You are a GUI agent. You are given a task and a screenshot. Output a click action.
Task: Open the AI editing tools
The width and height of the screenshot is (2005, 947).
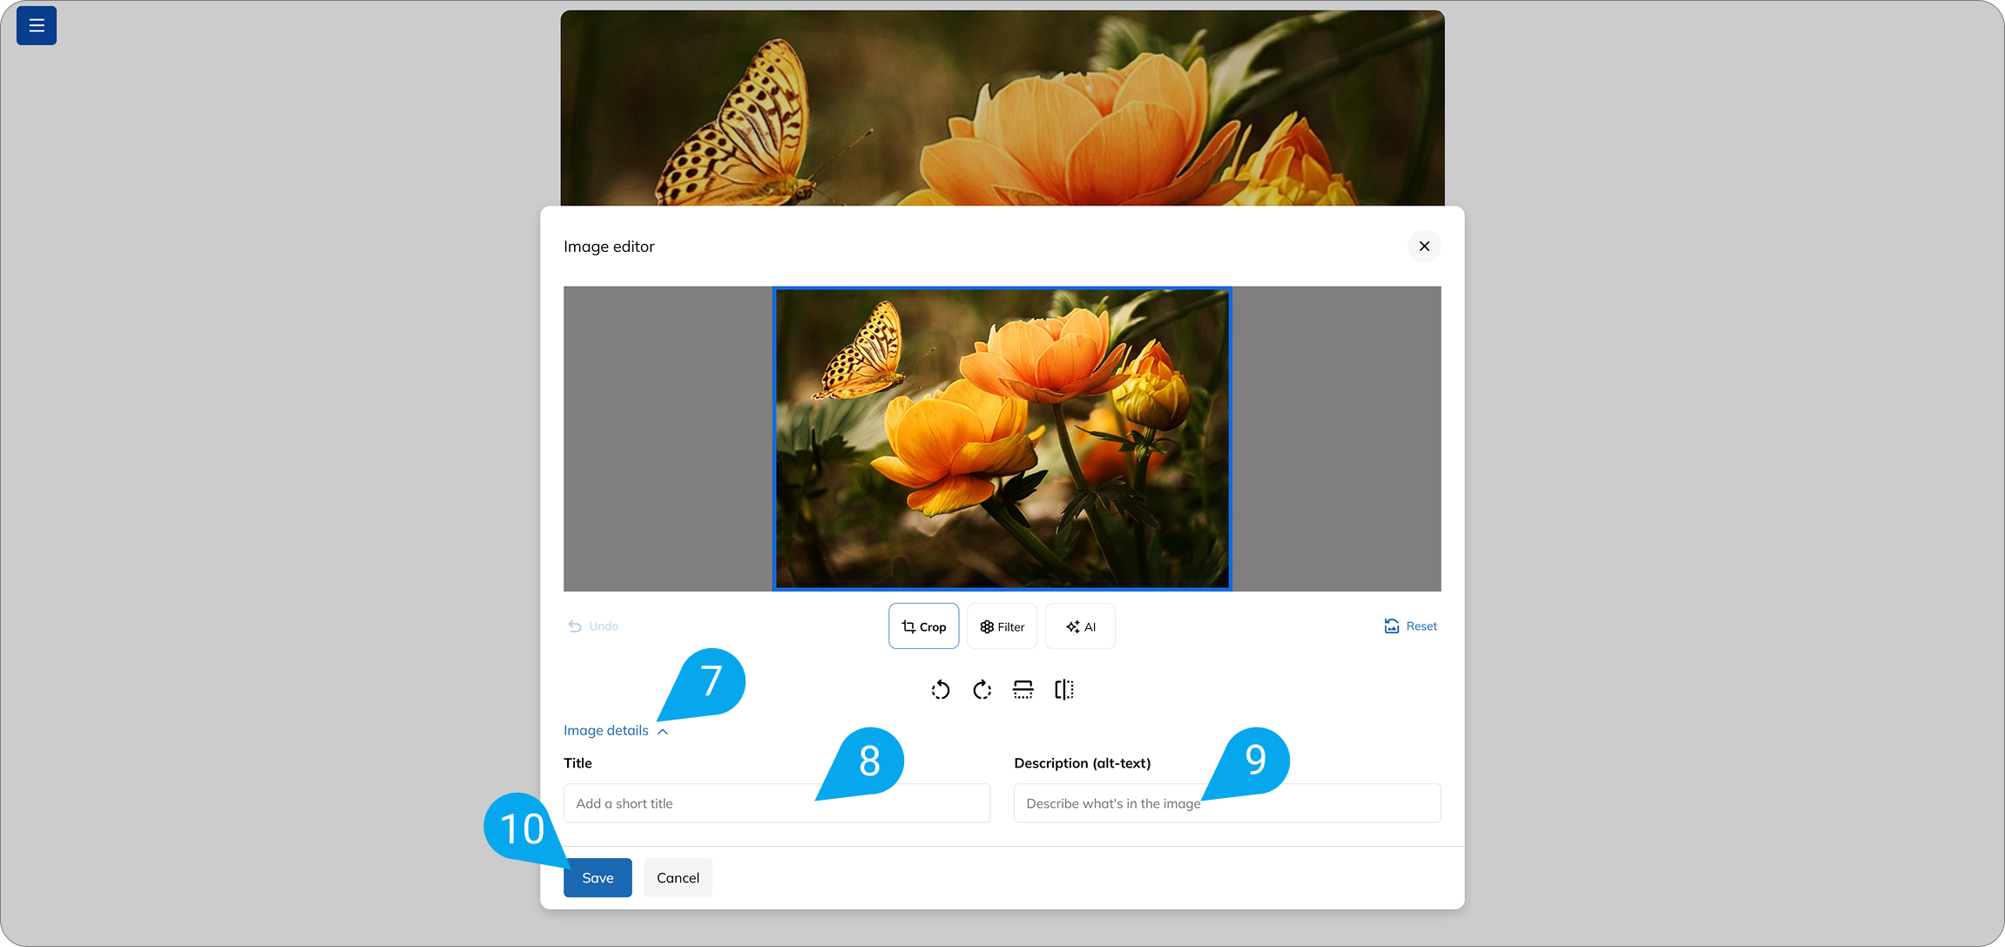[1080, 626]
